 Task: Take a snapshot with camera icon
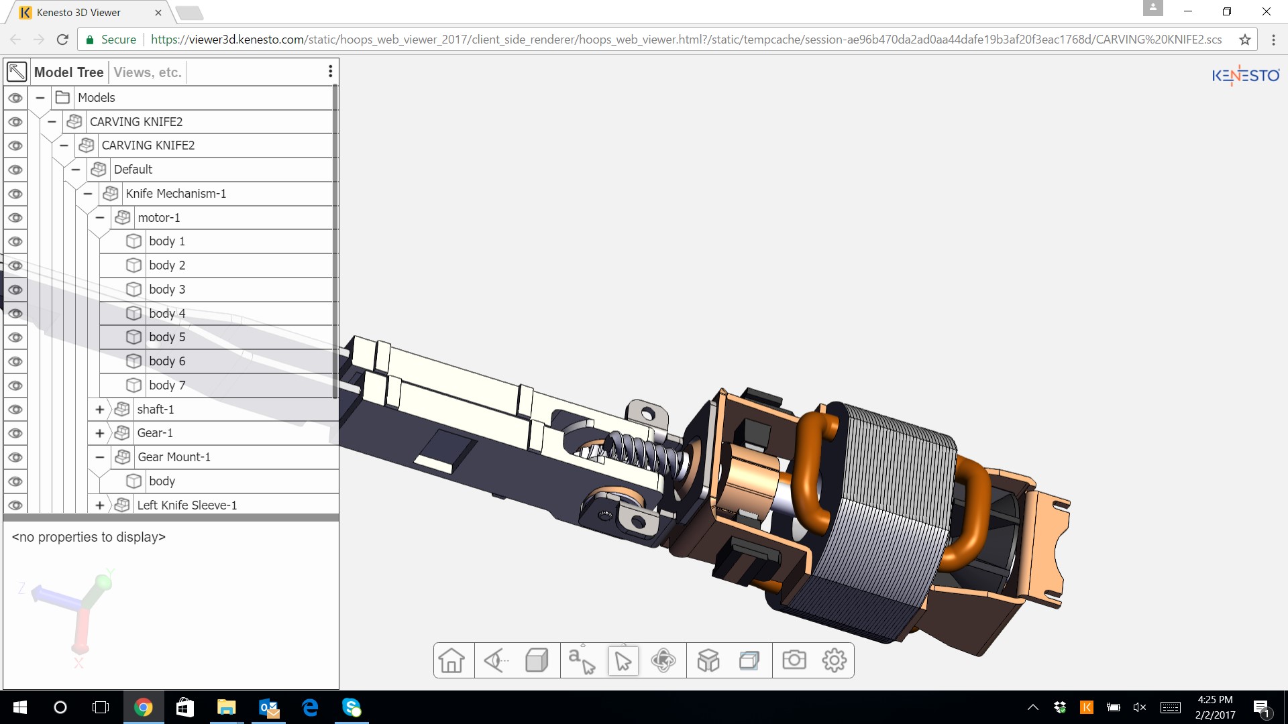point(794,660)
